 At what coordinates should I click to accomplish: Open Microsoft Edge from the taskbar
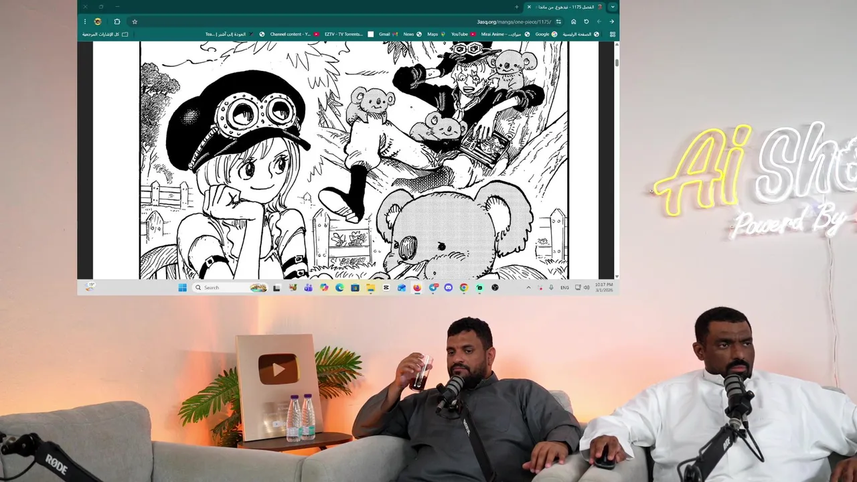[x=339, y=287]
